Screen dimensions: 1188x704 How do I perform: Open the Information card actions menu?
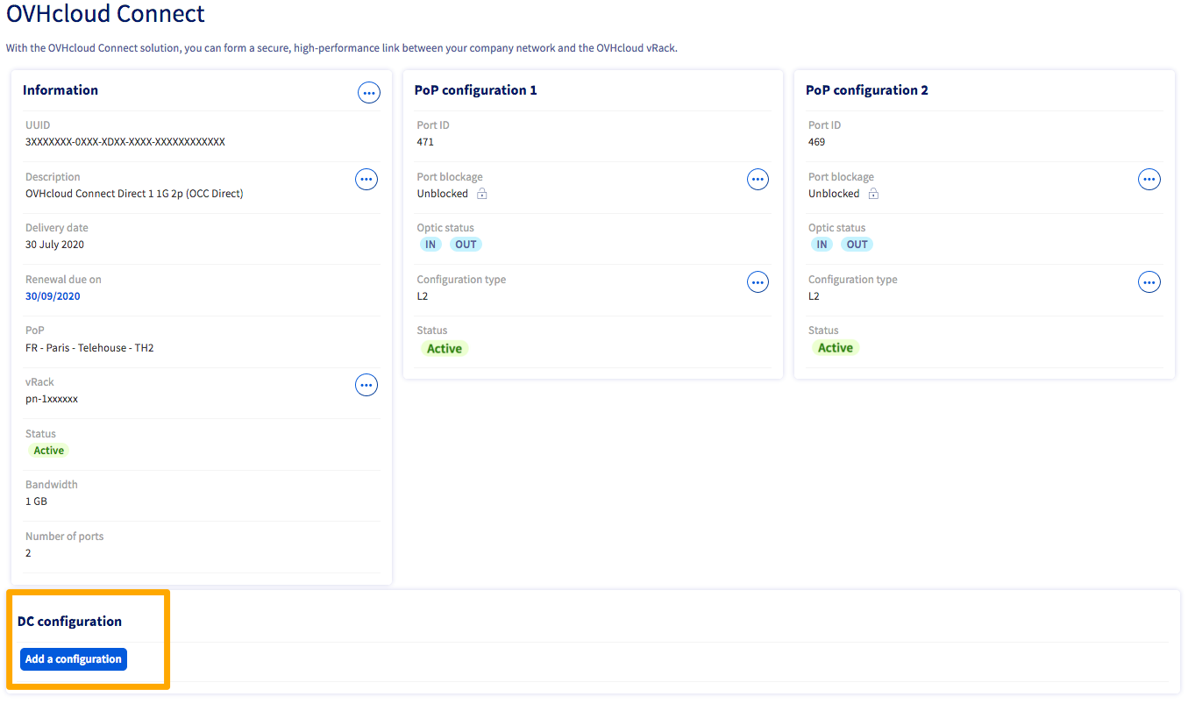point(369,92)
